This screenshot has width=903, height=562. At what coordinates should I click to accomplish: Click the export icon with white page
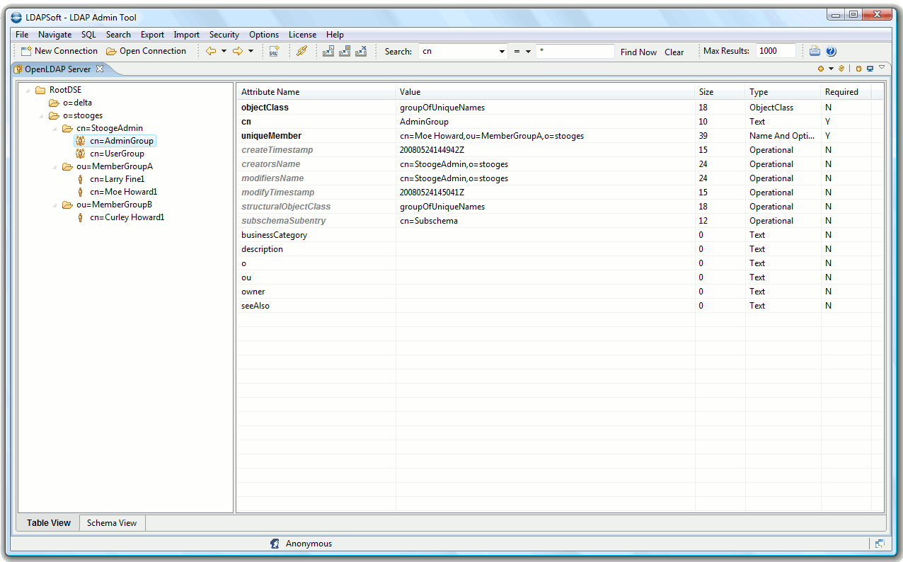pos(328,51)
